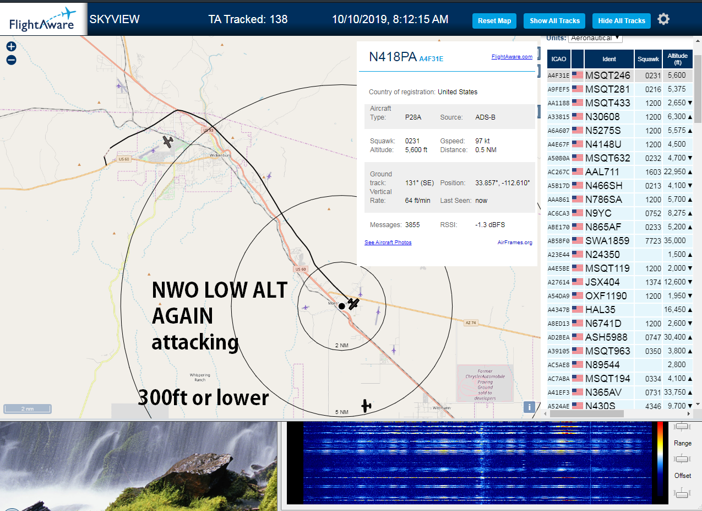Image resolution: width=702 pixels, height=511 pixels.
Task: Select the black aircraft icon over Wickenburg
Action: point(168,142)
